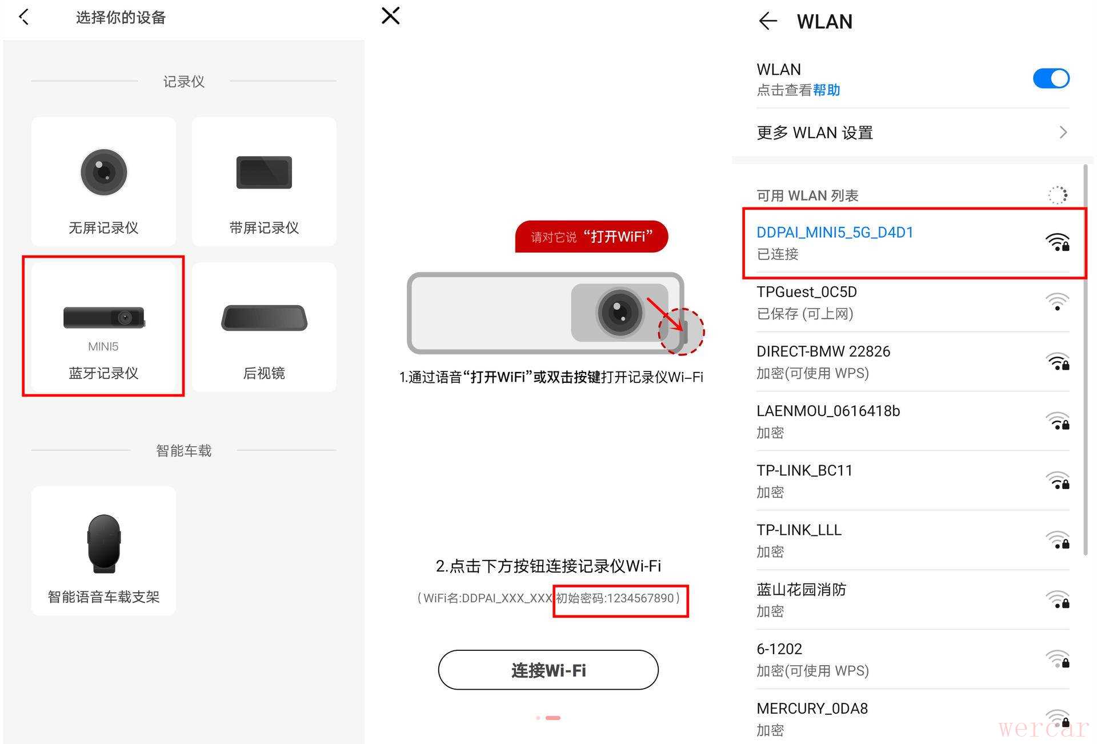Screen dimensions: 1097x744
Task: Open the WLAN 帮助 help link
Action: 826,90
